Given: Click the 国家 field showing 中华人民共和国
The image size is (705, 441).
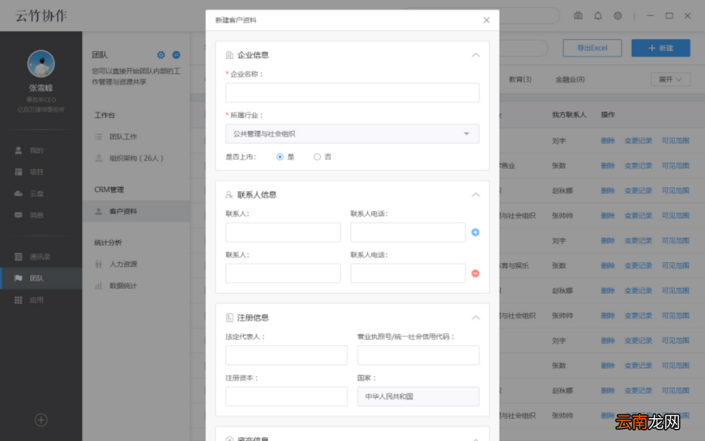Looking at the screenshot, I should point(418,397).
